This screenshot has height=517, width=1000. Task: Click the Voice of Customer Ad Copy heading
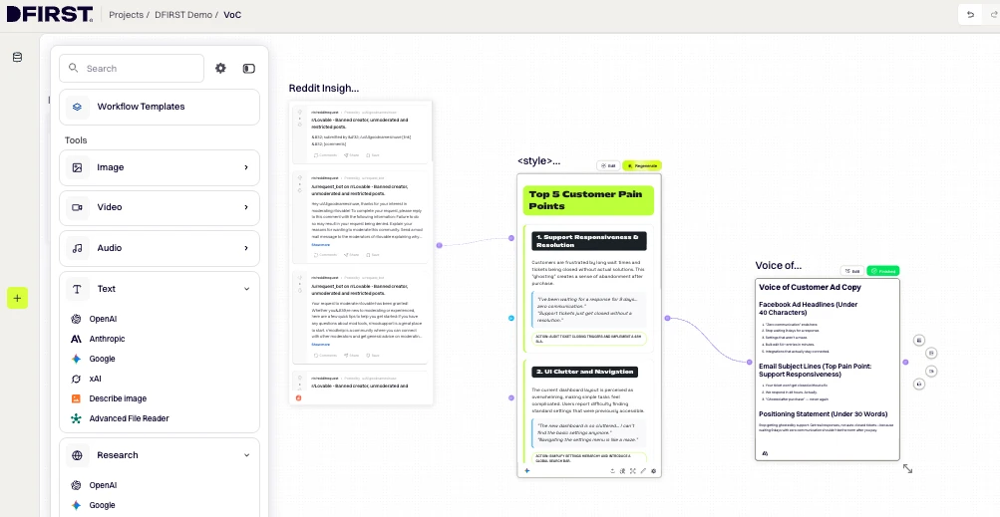click(810, 288)
